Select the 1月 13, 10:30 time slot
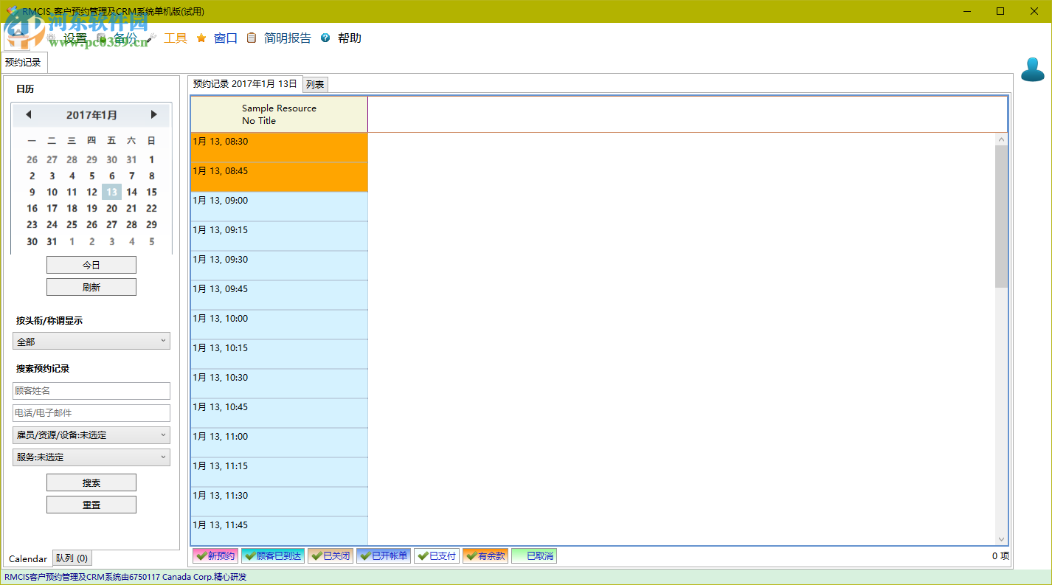Viewport: 1052px width, 585px height. click(279, 384)
